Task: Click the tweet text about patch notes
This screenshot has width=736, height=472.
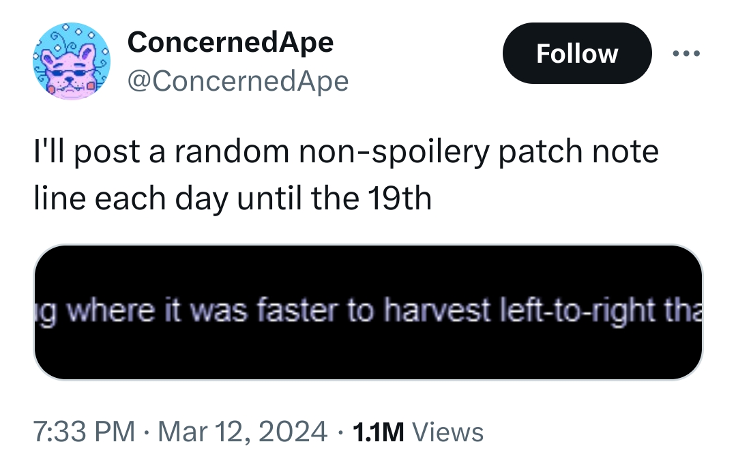Action: point(346,175)
